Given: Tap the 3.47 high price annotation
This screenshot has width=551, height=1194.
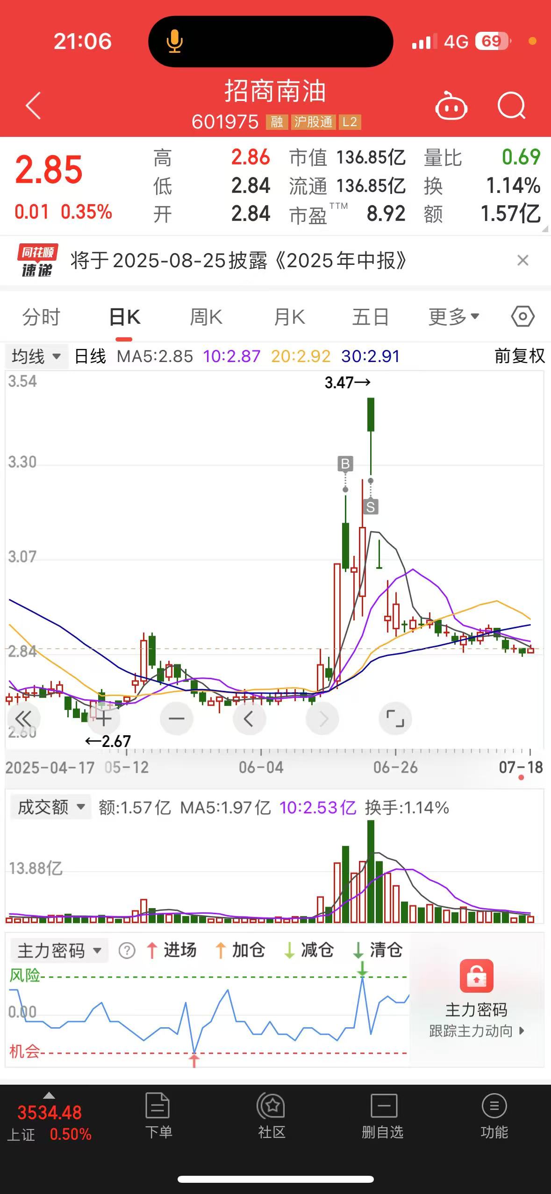Looking at the screenshot, I should click(x=347, y=383).
